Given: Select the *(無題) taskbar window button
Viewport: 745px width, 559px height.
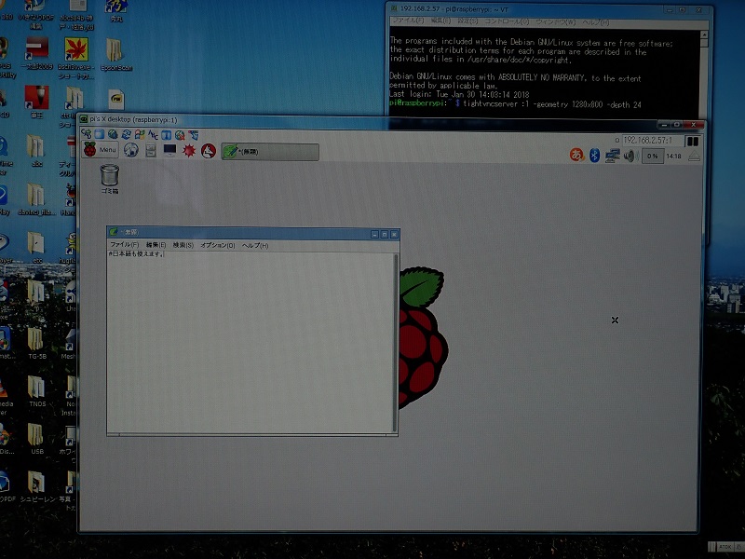Looking at the screenshot, I should click(x=270, y=152).
